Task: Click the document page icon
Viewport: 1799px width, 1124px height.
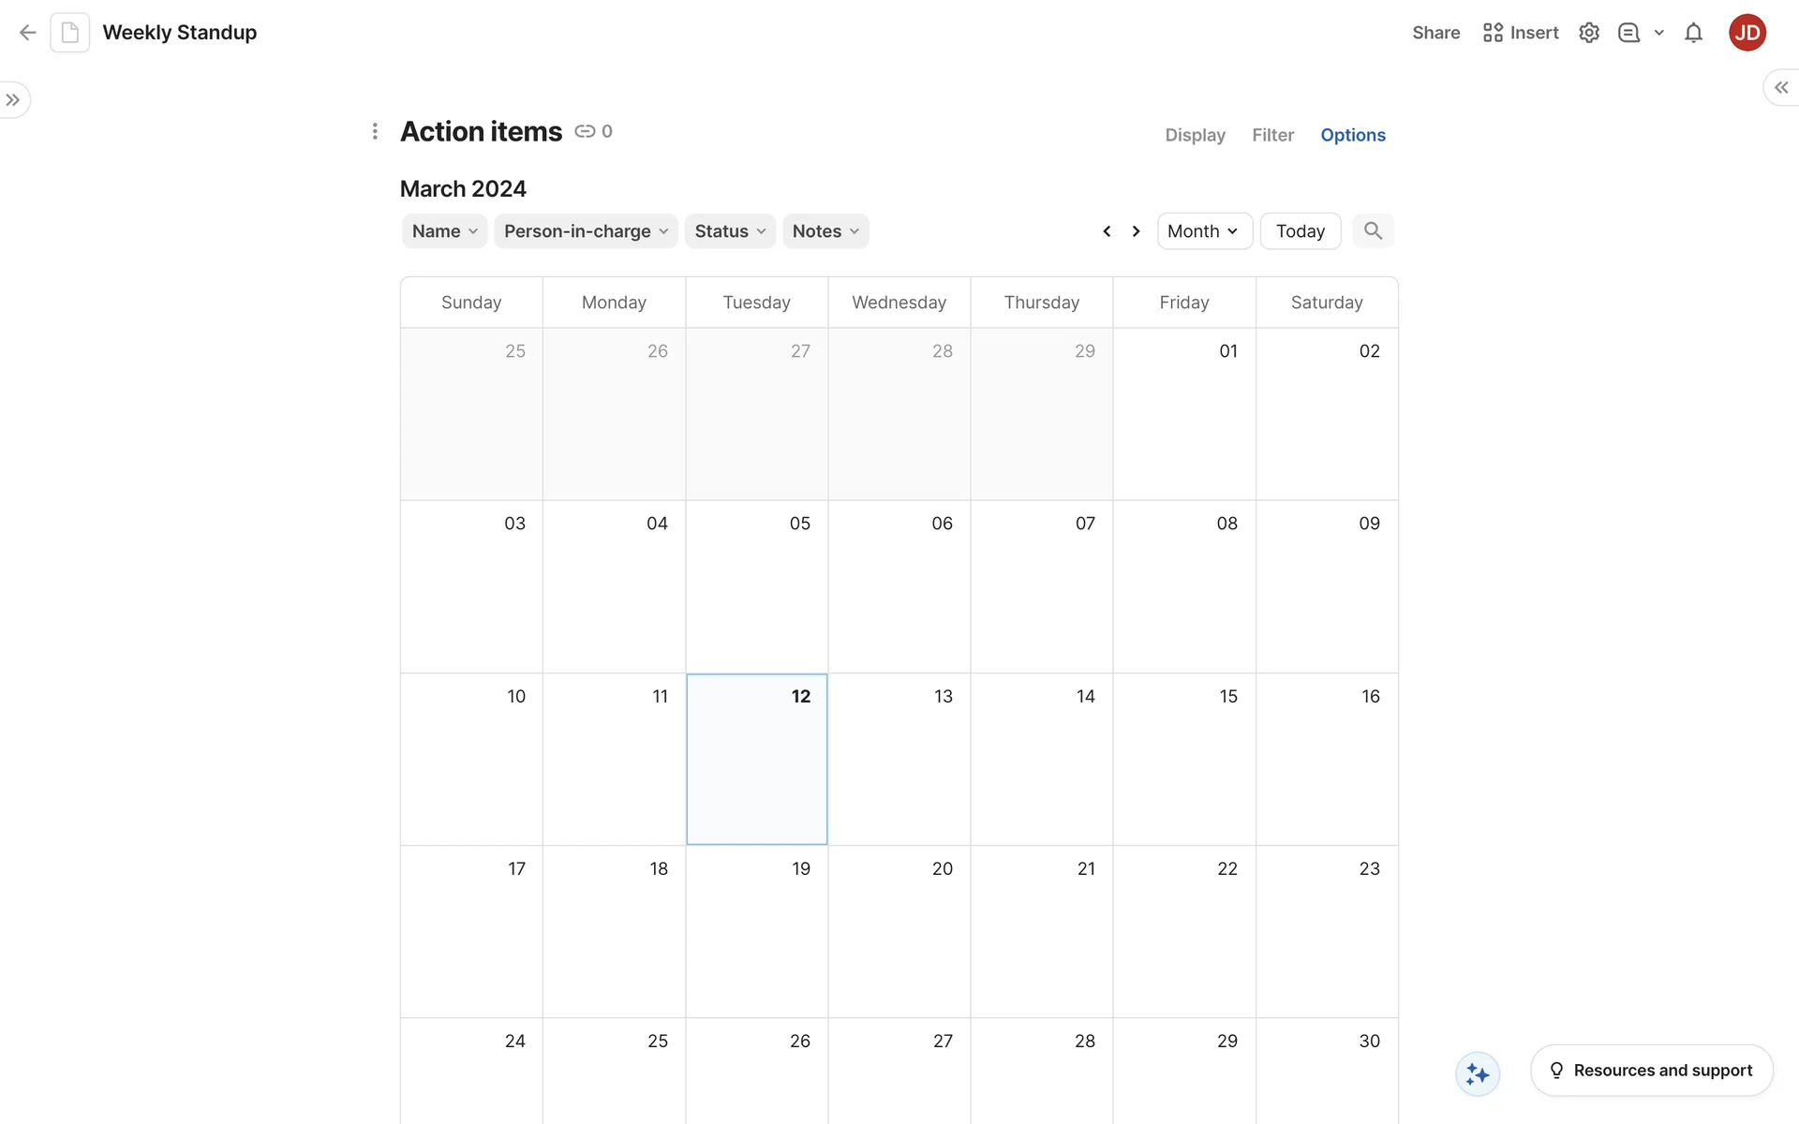Action: (x=70, y=33)
